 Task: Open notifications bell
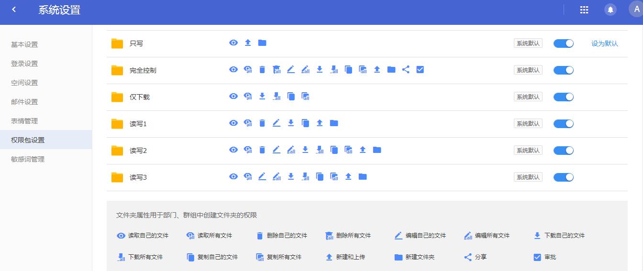[610, 10]
